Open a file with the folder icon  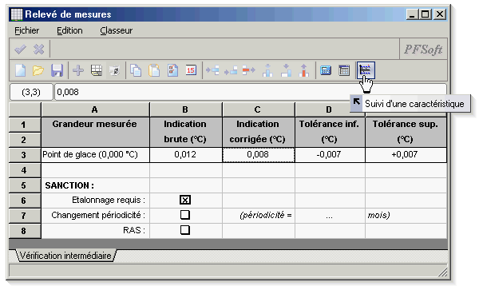38,70
